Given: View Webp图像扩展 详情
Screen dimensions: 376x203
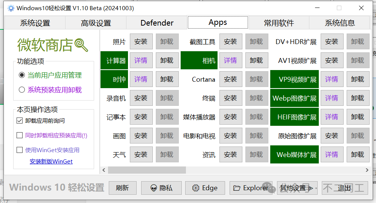Looking at the screenshot, I should tap(332, 98).
